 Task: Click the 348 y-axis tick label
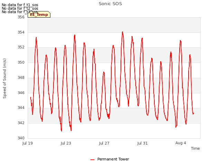[21, 77]
